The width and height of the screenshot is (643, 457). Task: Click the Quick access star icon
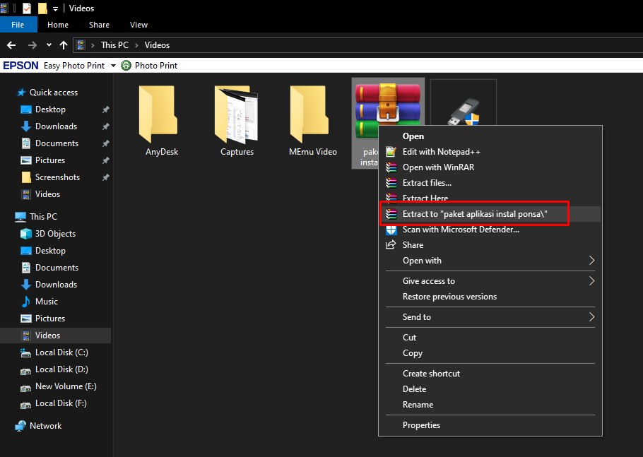[21, 93]
